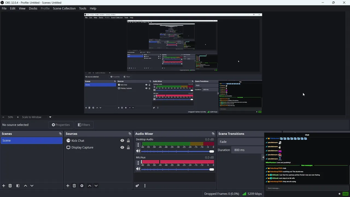Open the Fade transition dropdown
The height and width of the screenshot is (197, 350).
click(x=241, y=142)
